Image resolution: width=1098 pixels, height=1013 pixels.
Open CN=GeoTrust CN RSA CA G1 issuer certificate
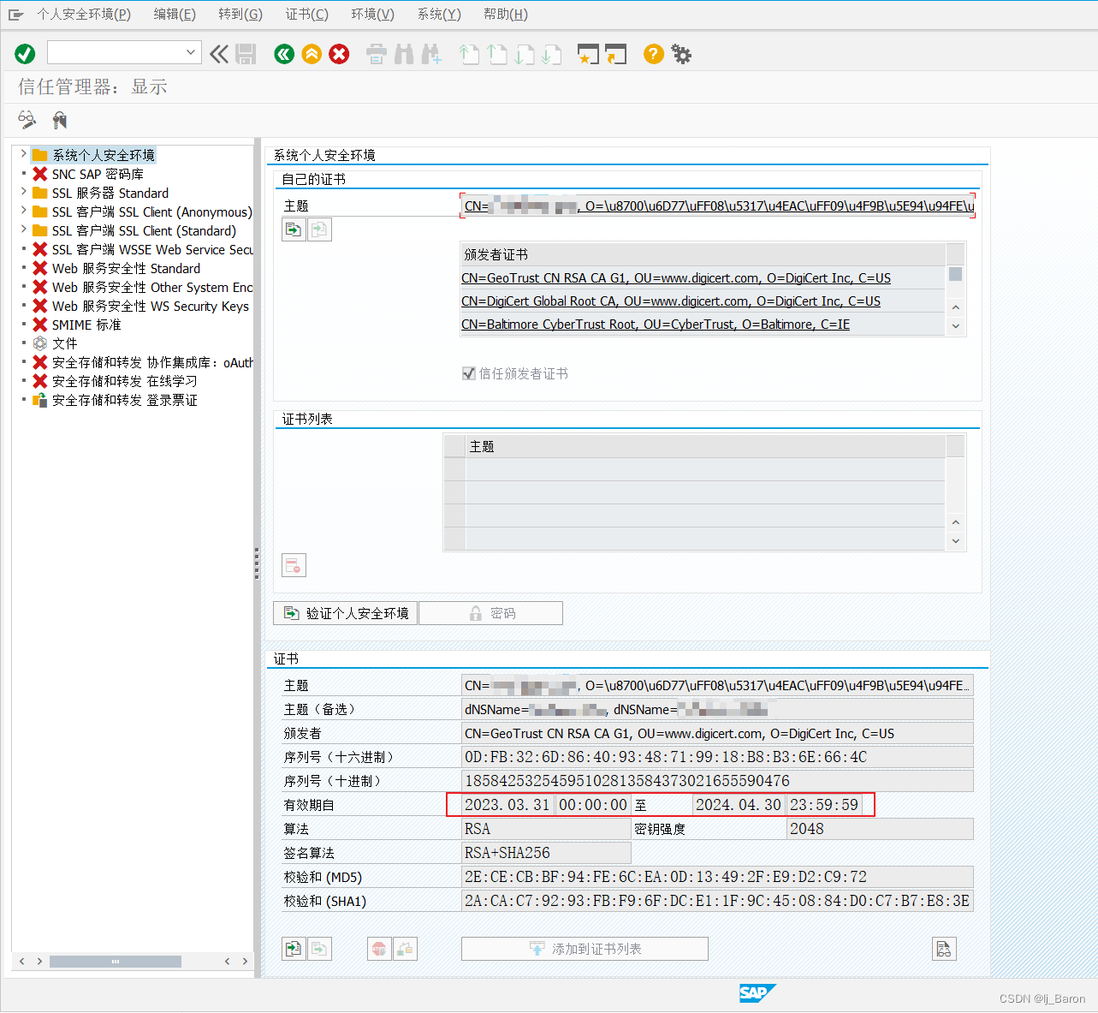click(x=676, y=278)
